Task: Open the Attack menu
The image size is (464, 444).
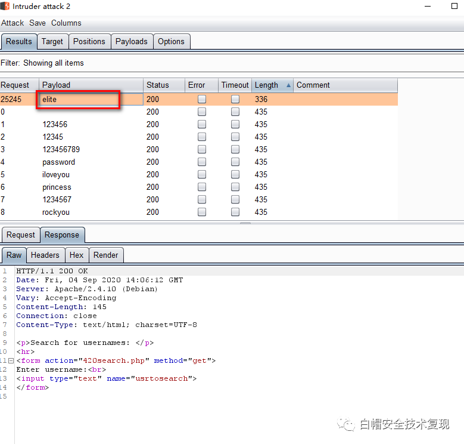Action: (x=13, y=23)
